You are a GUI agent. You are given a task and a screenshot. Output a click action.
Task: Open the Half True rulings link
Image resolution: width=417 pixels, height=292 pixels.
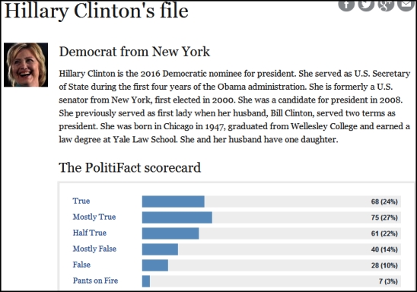(89, 233)
